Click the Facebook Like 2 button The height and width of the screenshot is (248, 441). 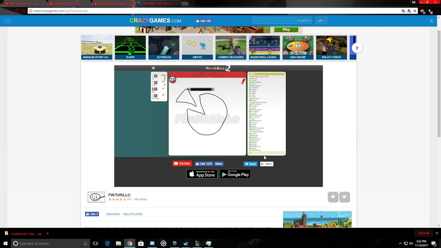click(x=92, y=214)
